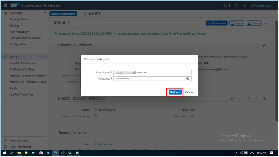The height and width of the screenshot is (157, 279).
Task: Open the Administrator user menu
Action: coord(262,5)
